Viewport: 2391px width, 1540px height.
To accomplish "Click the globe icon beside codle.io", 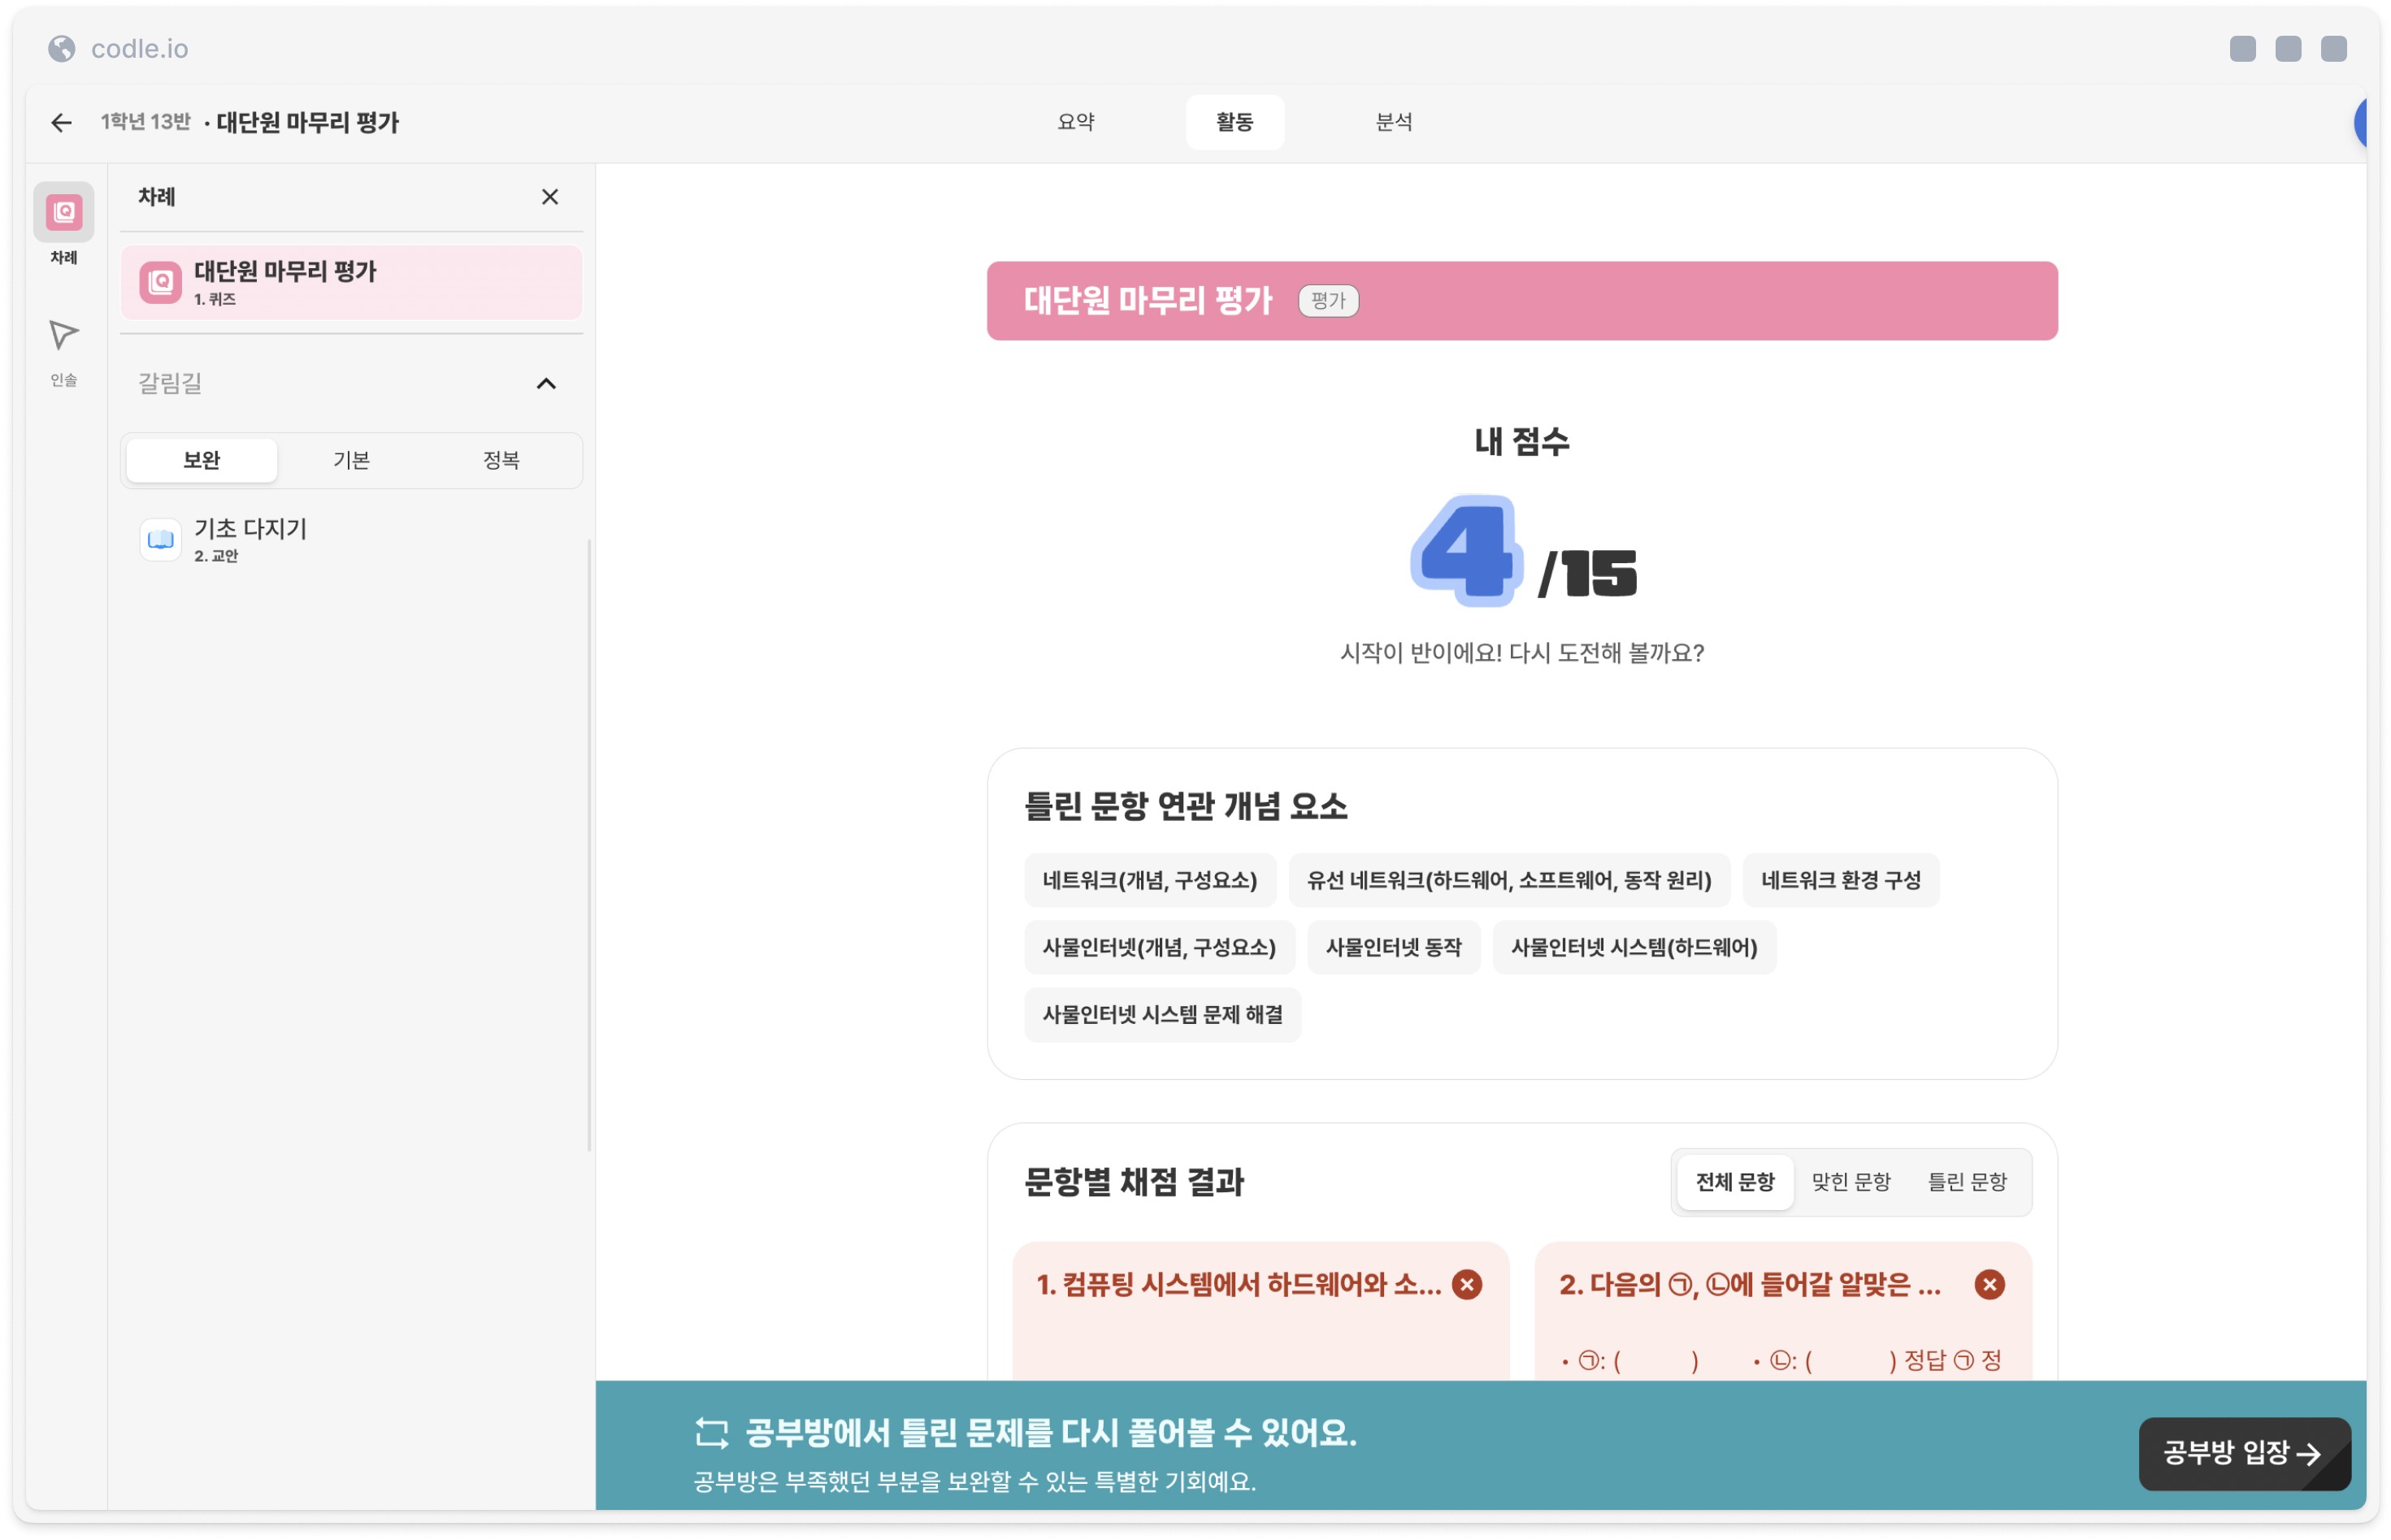I will tap(62, 48).
